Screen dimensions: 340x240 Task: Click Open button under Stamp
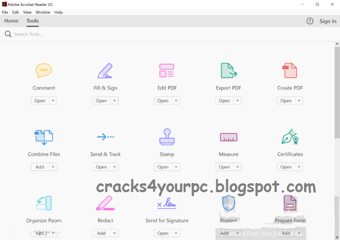pos(163,167)
